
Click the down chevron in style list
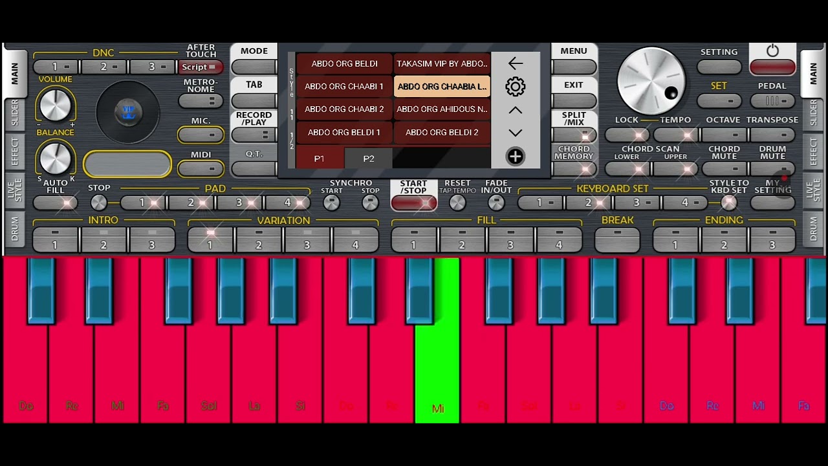click(x=515, y=133)
